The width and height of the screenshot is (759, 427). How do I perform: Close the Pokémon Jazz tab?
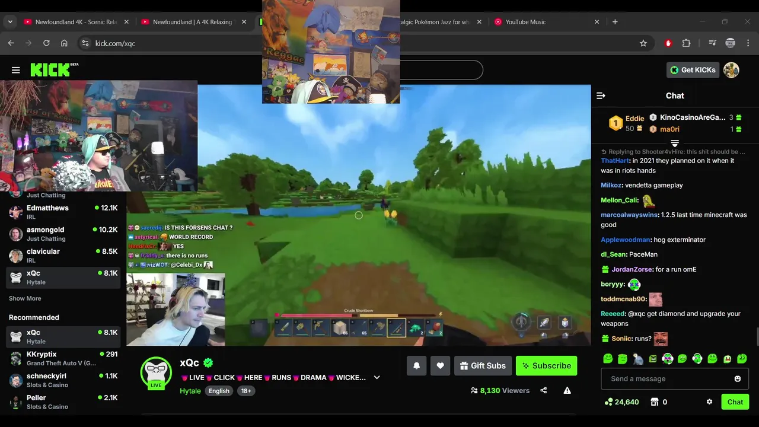pyautogui.click(x=479, y=22)
